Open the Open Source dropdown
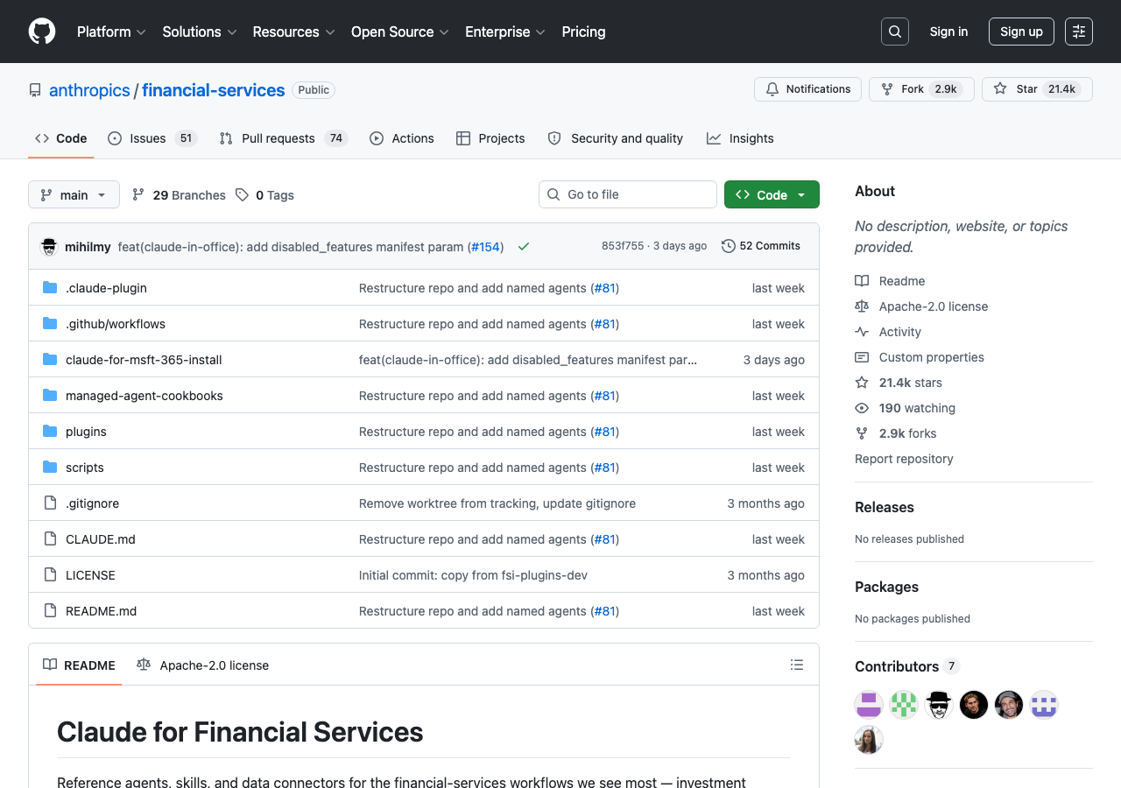The width and height of the screenshot is (1121, 788). (x=400, y=32)
